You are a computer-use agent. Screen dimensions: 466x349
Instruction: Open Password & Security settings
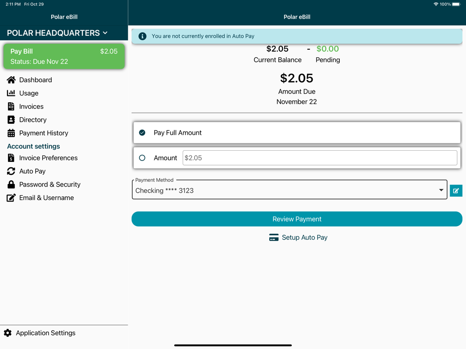coord(50,184)
